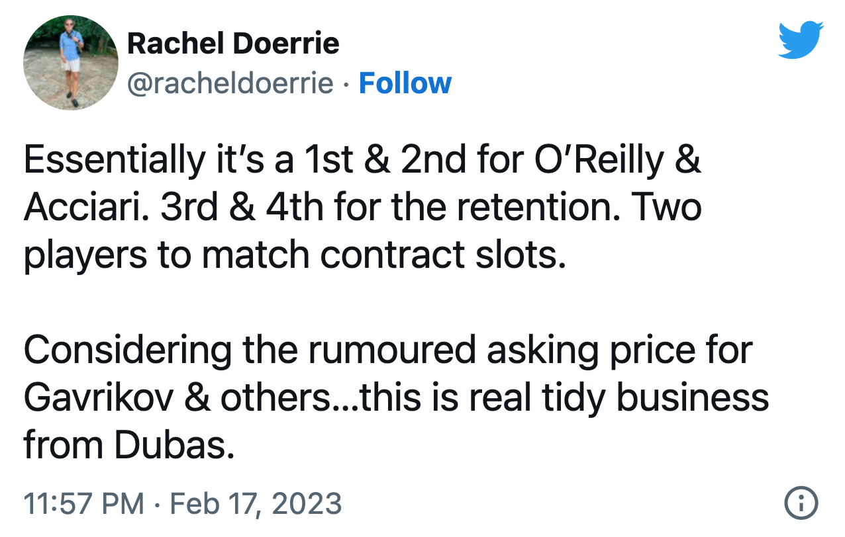
Task: Click the name Dubas in tweet
Action: 175,446
